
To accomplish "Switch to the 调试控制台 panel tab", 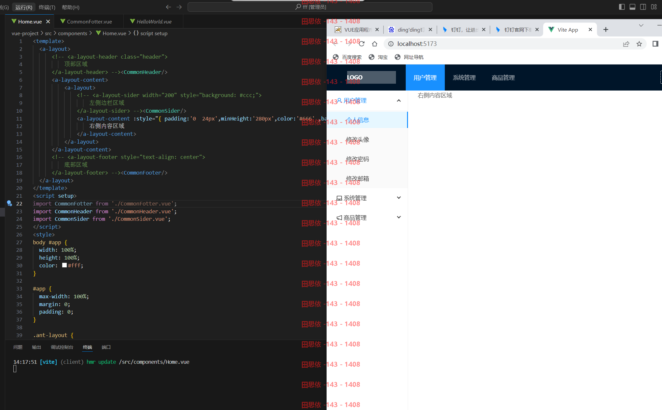I will 62,347.
